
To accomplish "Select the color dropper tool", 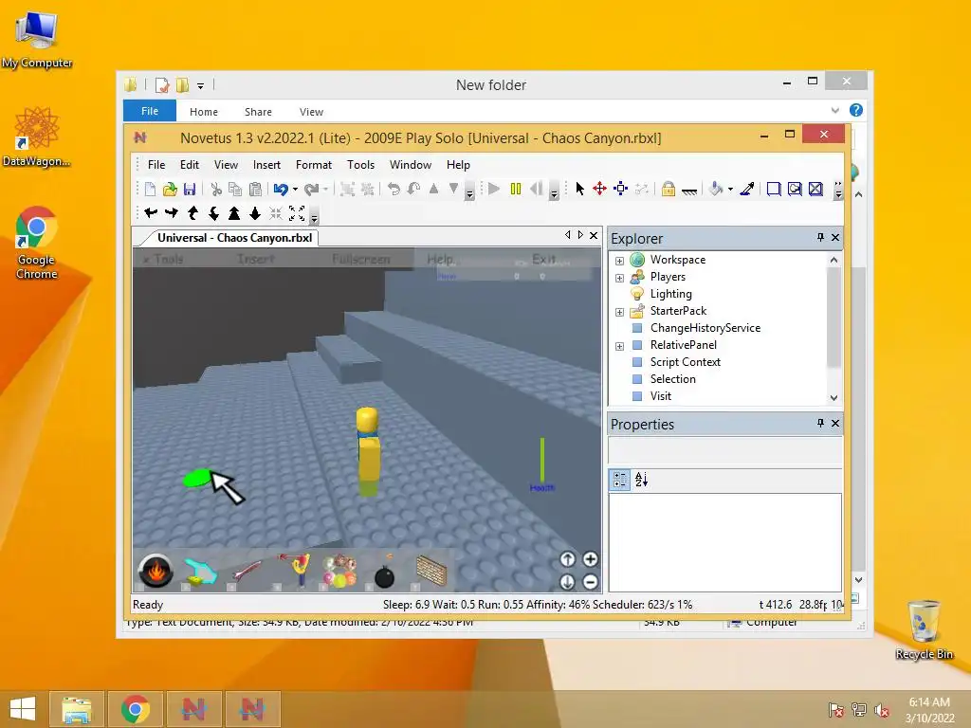I will (747, 189).
